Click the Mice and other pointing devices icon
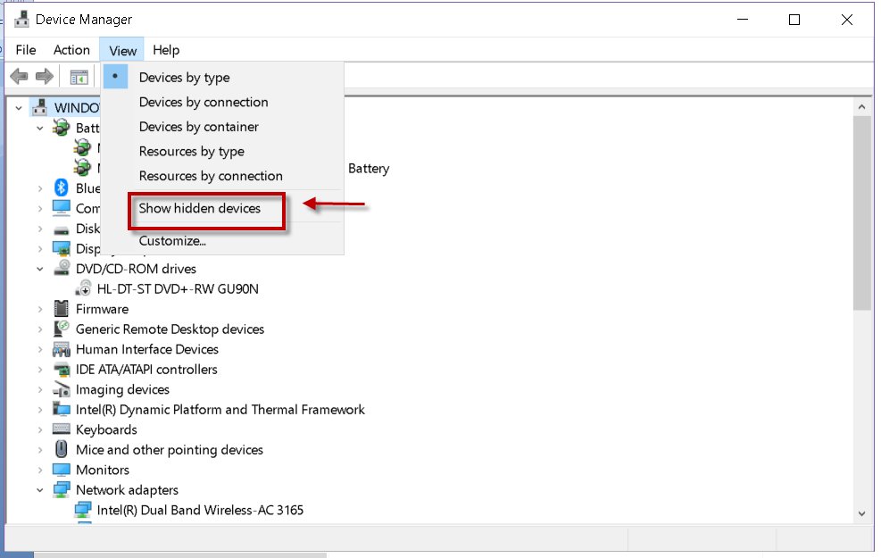 pos(62,450)
